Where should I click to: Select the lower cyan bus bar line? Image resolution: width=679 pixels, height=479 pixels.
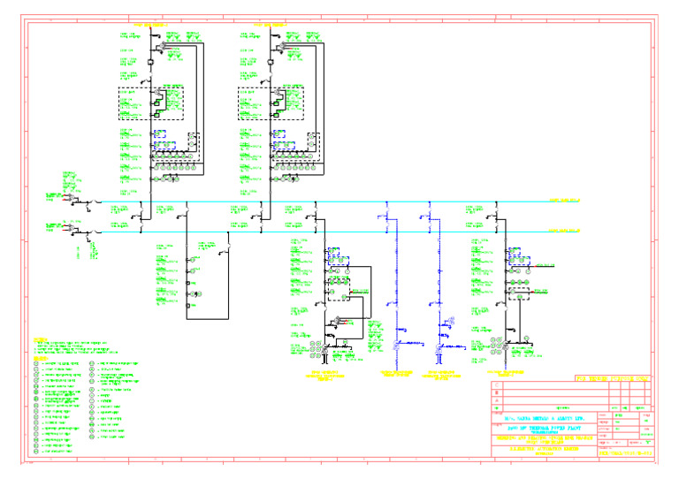click(x=339, y=232)
